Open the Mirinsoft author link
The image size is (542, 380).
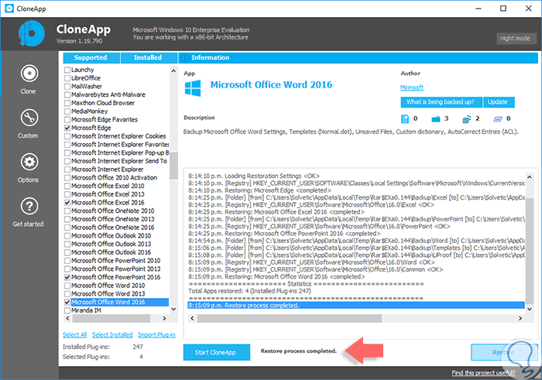[x=412, y=87]
